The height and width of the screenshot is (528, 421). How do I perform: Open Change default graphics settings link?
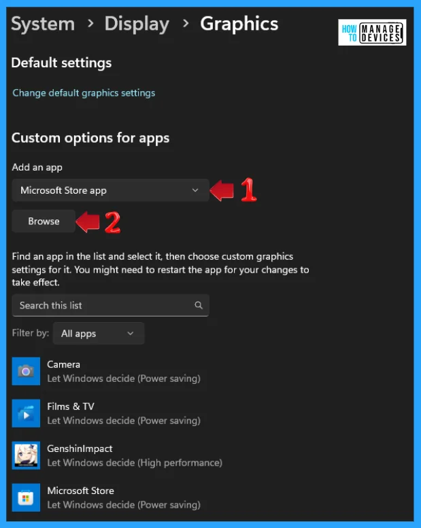[84, 92]
